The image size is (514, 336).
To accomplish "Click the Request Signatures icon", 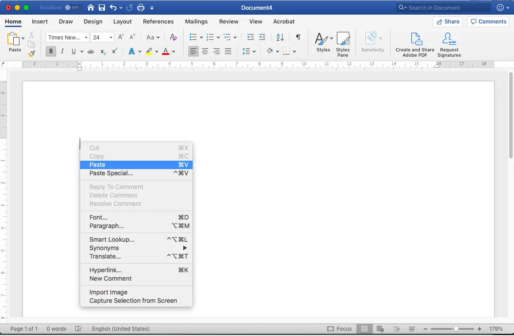I will [x=449, y=44].
